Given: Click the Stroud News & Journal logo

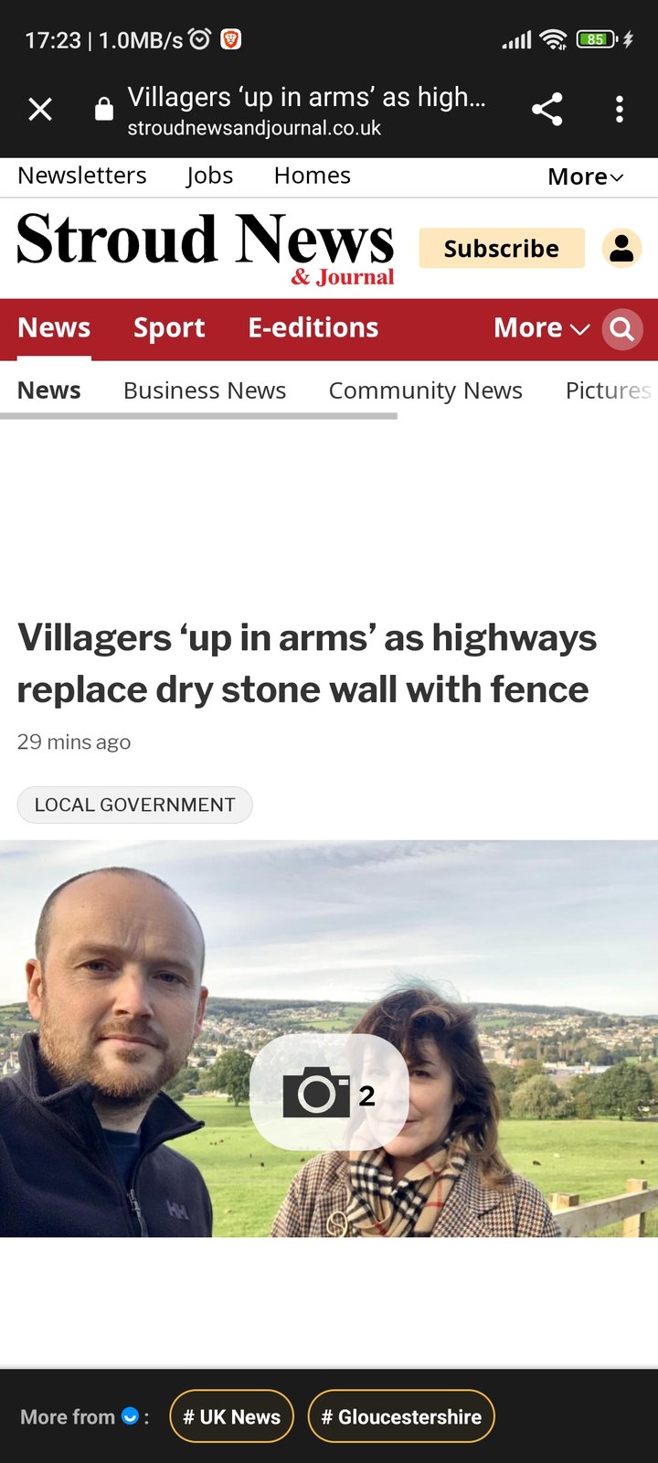Looking at the screenshot, I should click(x=206, y=248).
